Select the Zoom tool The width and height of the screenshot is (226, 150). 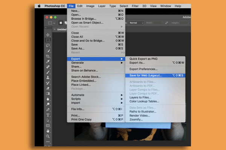click(48, 136)
